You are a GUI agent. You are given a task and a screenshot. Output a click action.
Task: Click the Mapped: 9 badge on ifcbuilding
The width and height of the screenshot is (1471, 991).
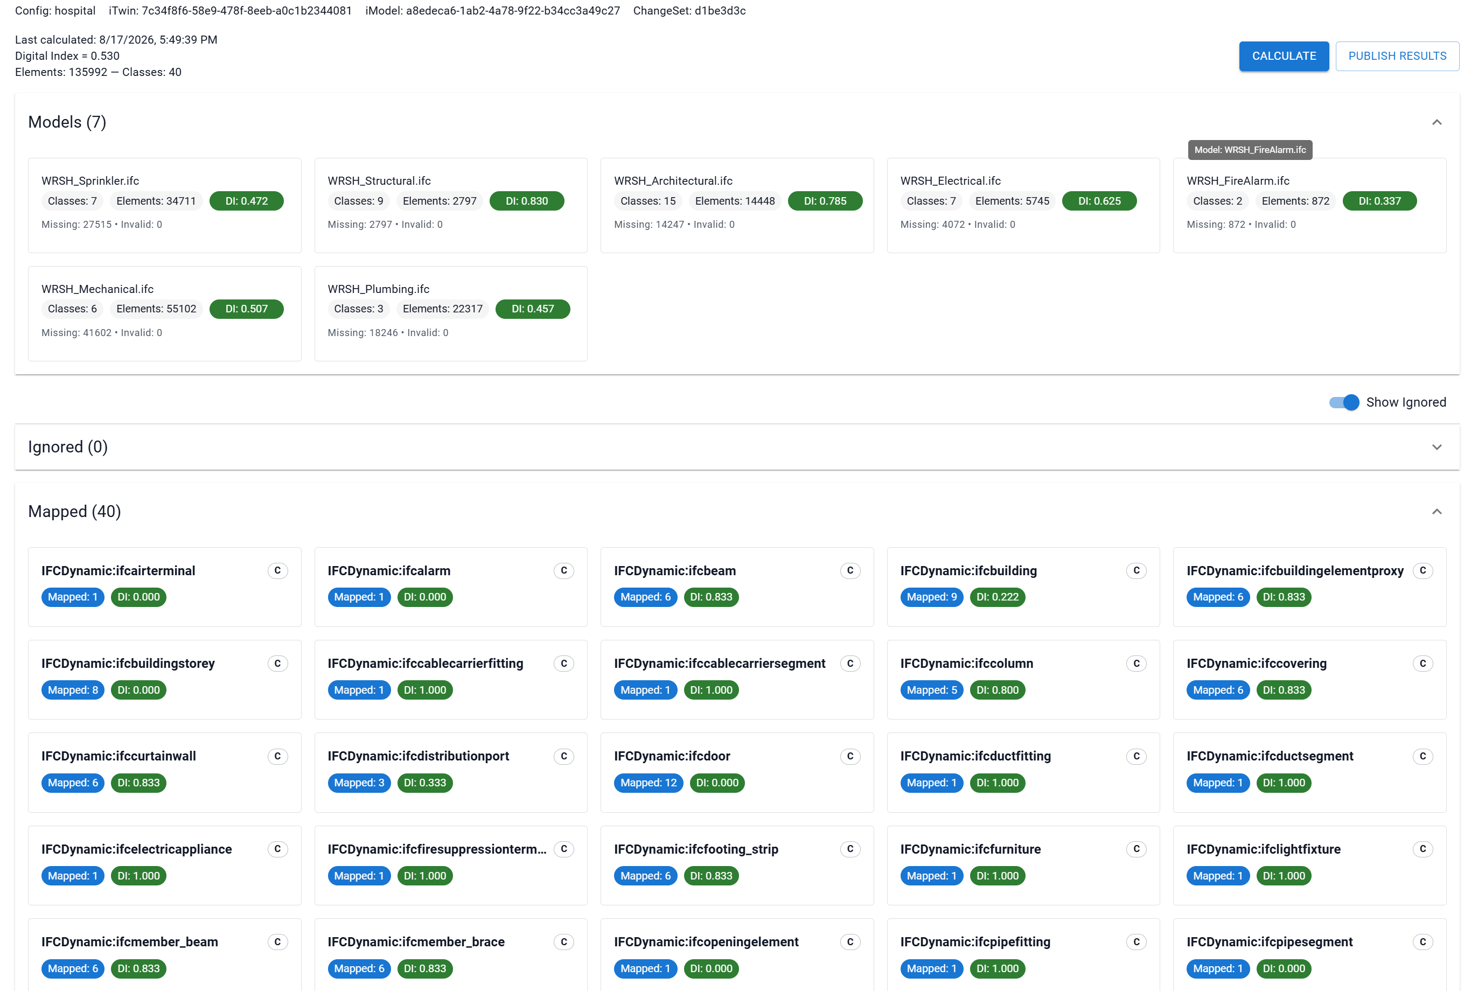[x=931, y=597]
